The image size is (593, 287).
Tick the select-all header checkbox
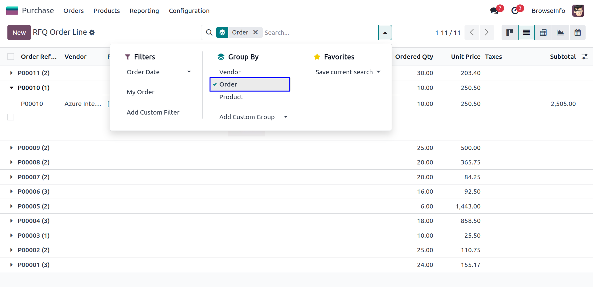coord(11,57)
